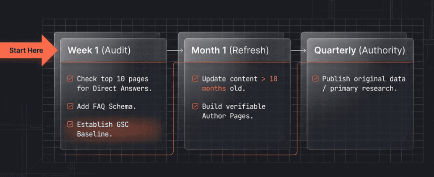Click arrow between Month 1 and Quarterly
Viewport: 434px width, 177px height.
298,50
